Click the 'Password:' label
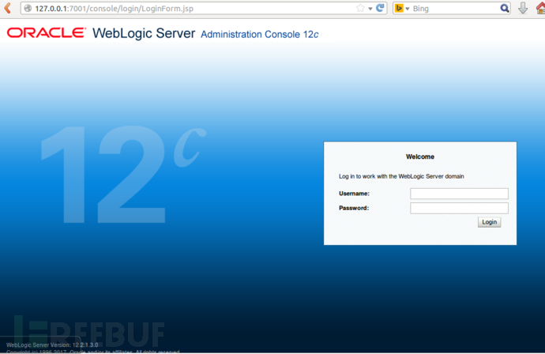The image size is (545, 354). [x=354, y=208]
